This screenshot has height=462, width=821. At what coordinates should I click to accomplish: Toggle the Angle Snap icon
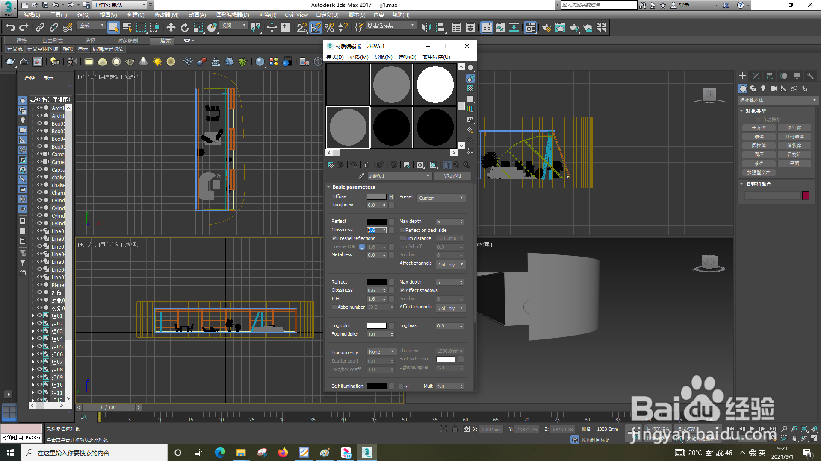(316, 28)
